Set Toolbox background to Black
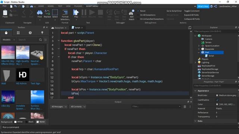 30,122
